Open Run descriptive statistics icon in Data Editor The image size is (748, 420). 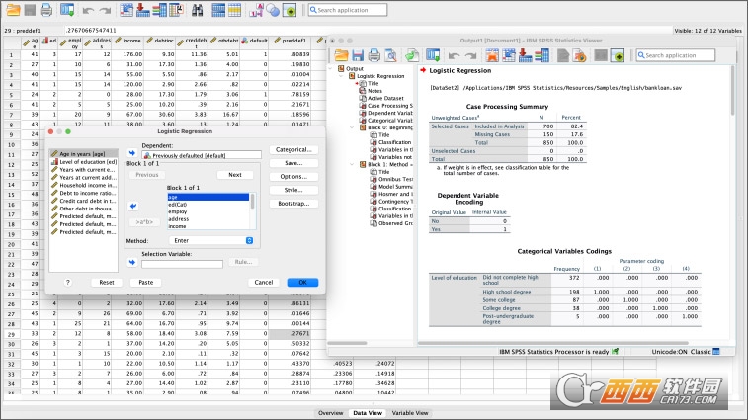pyautogui.click(x=176, y=9)
